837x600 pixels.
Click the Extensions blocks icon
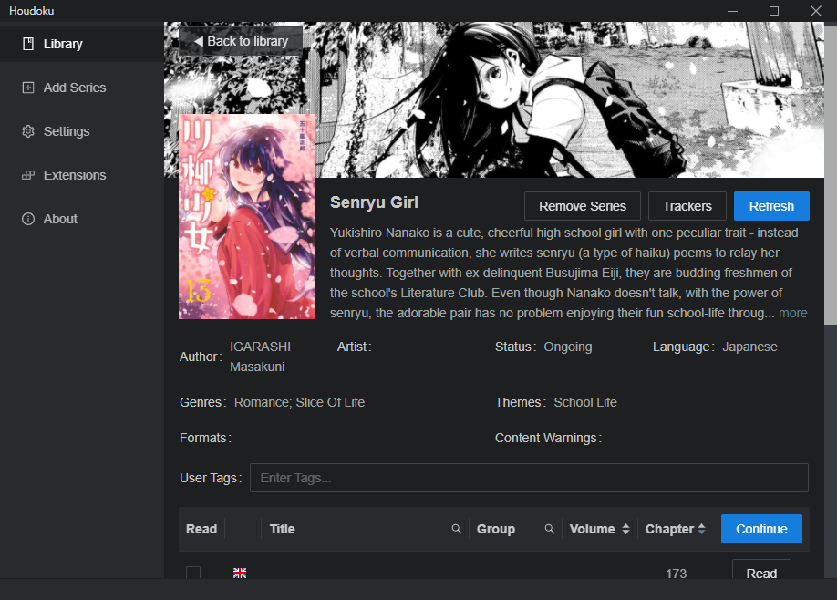pyautogui.click(x=28, y=175)
